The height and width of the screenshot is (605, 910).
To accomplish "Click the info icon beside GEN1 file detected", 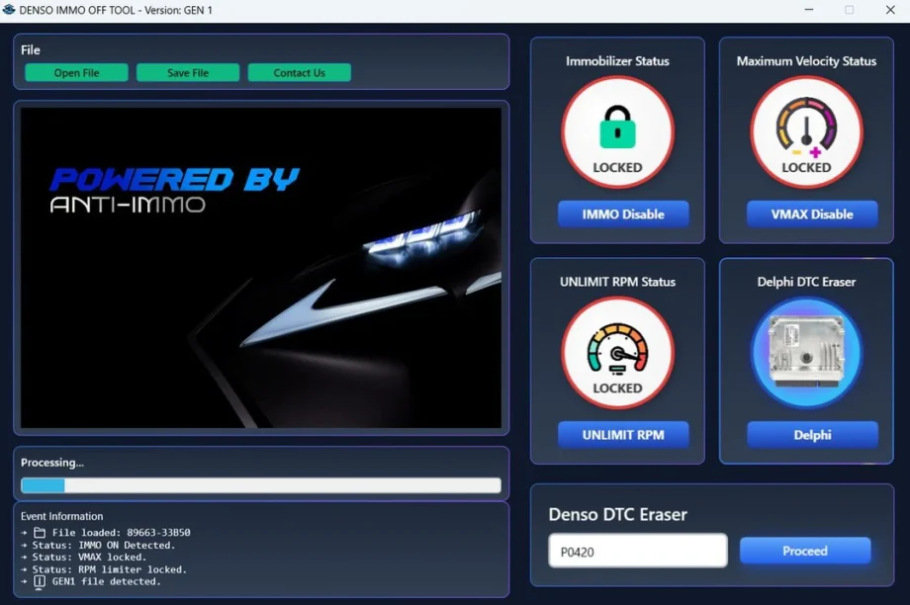I will coord(40,581).
